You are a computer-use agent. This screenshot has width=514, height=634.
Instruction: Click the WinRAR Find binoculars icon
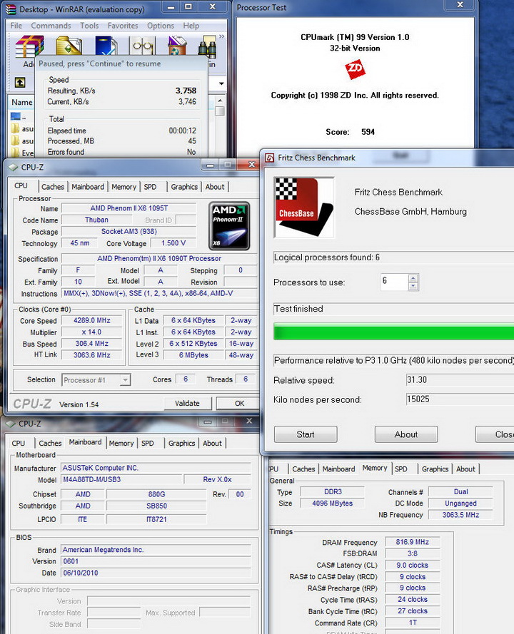[x=207, y=47]
